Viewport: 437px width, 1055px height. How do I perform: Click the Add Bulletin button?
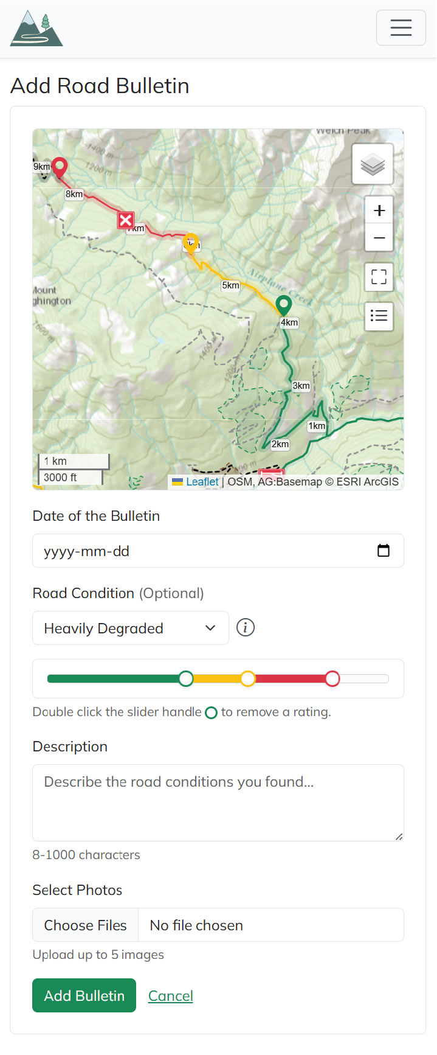[x=84, y=995]
